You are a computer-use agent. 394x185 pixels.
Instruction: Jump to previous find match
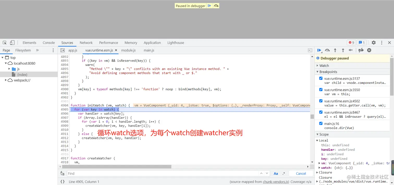261,174
